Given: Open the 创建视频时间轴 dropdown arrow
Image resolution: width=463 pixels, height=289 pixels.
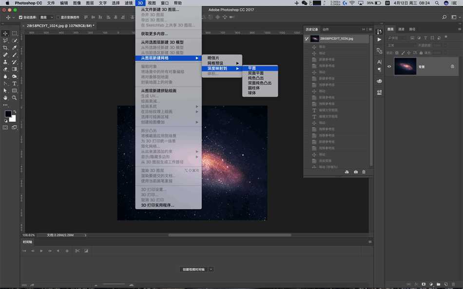Looking at the screenshot, I should tap(211, 269).
